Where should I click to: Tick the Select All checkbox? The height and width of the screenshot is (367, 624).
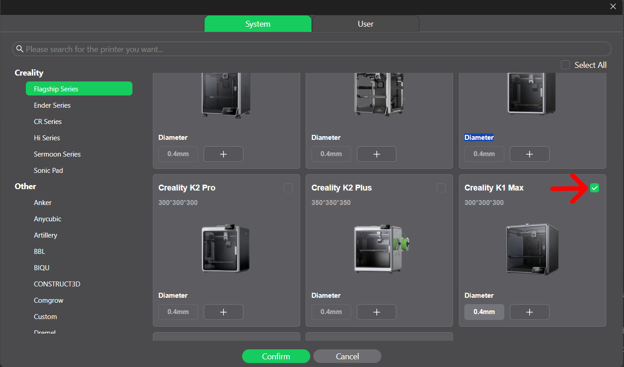click(x=565, y=65)
